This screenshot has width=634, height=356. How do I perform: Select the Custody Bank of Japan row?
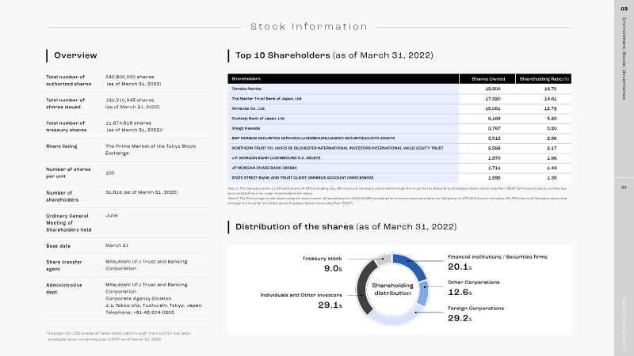pyautogui.click(x=399, y=119)
